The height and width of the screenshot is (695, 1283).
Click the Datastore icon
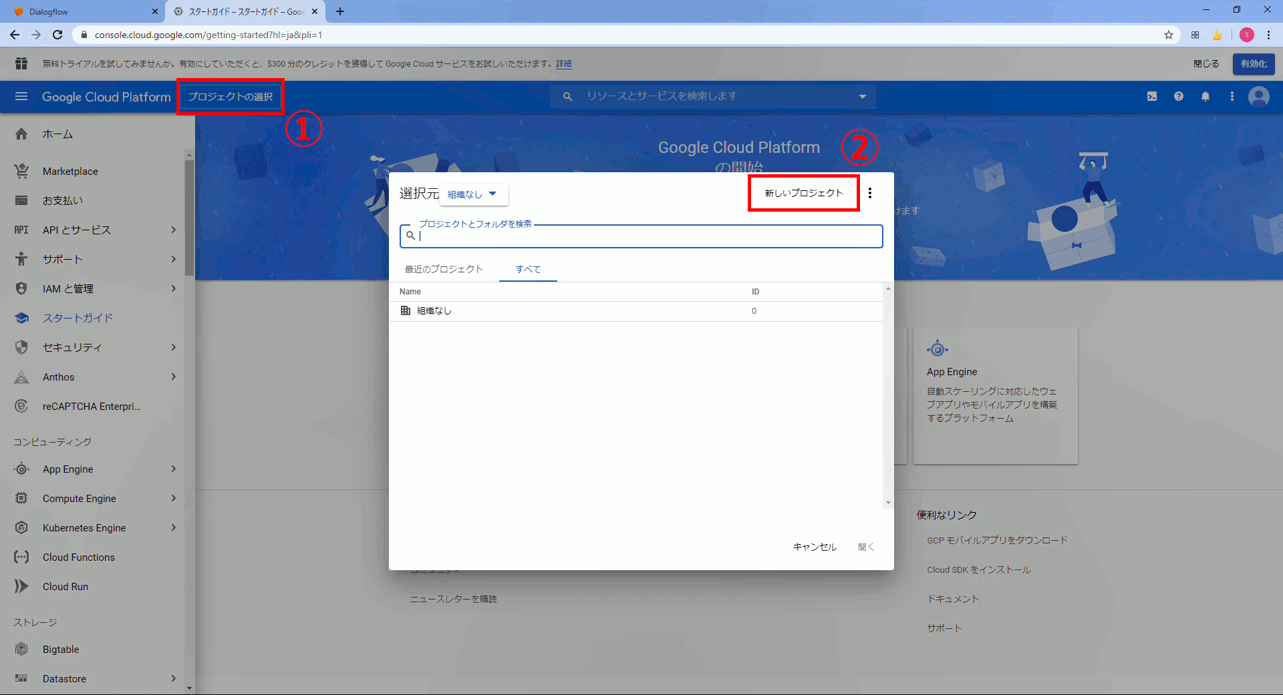coord(21,679)
